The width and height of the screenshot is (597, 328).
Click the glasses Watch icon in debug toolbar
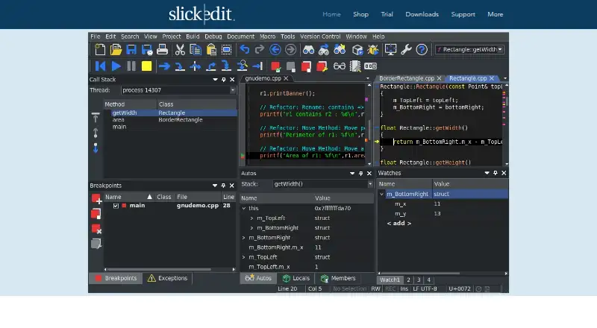tap(340, 66)
